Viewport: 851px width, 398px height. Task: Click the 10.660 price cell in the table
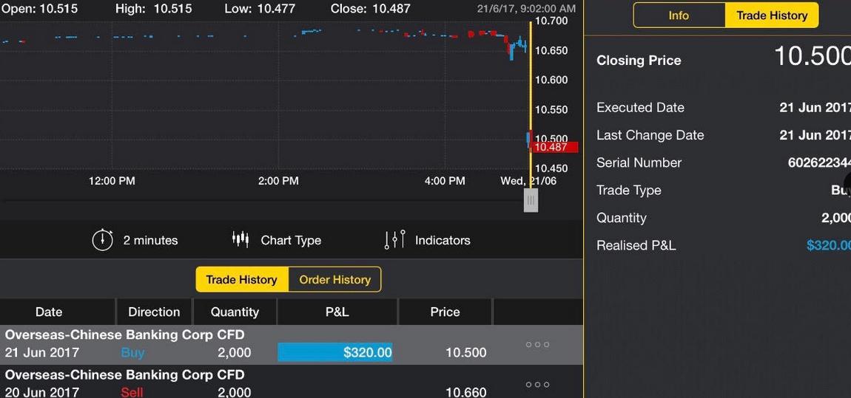coord(465,392)
